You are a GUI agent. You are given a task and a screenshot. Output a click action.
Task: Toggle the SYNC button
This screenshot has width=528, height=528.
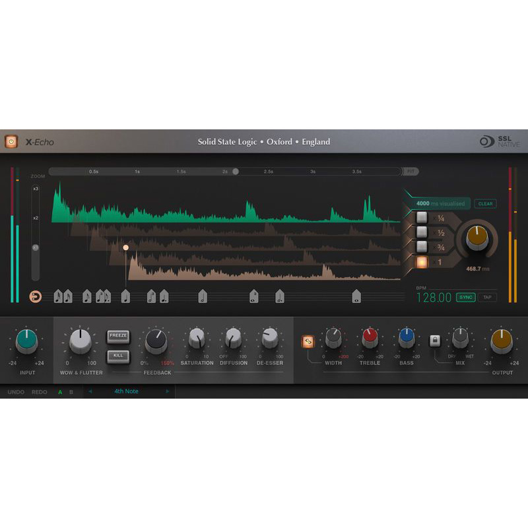(x=466, y=298)
